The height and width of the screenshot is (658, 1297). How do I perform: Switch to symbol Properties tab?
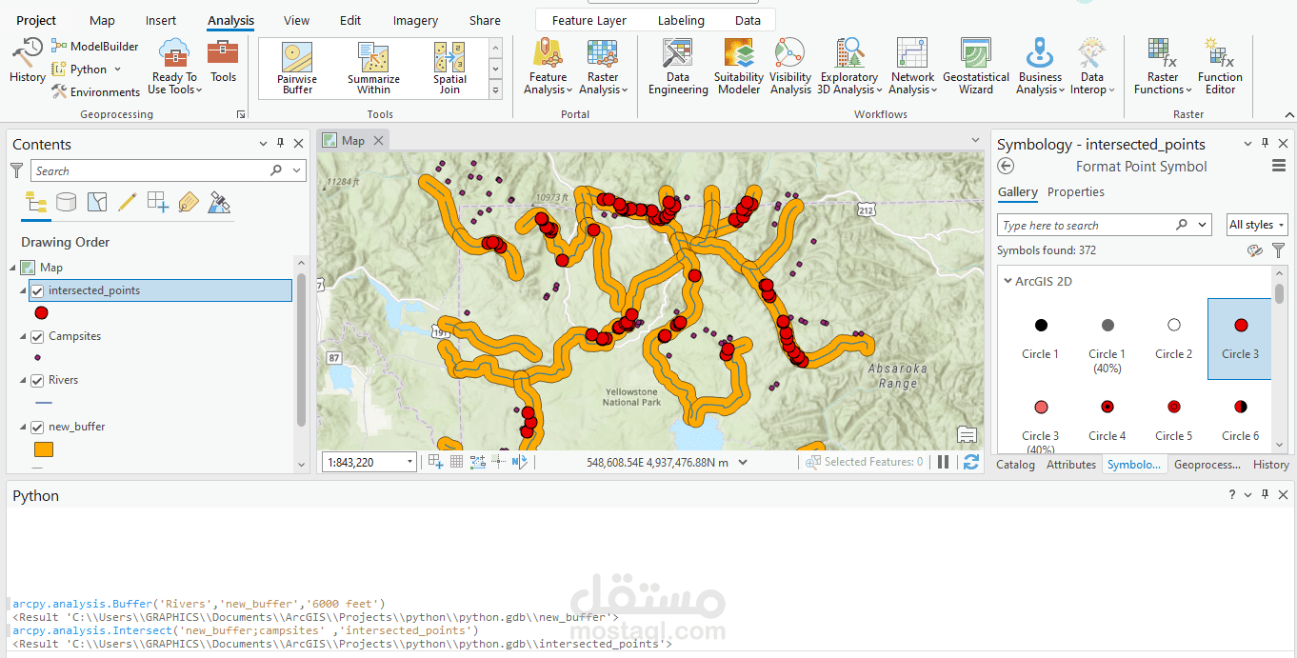tap(1076, 191)
